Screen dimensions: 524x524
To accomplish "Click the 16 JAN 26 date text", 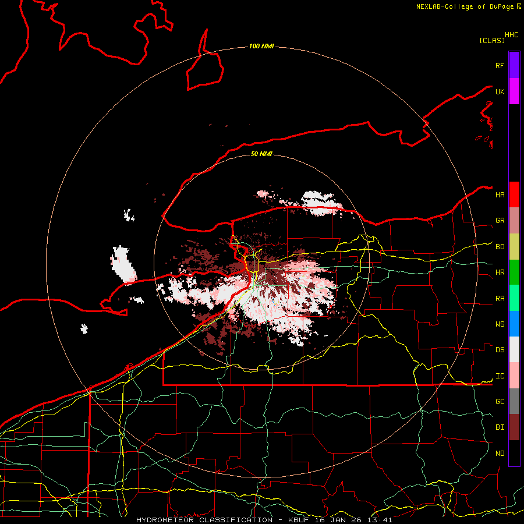I will point(340,520).
